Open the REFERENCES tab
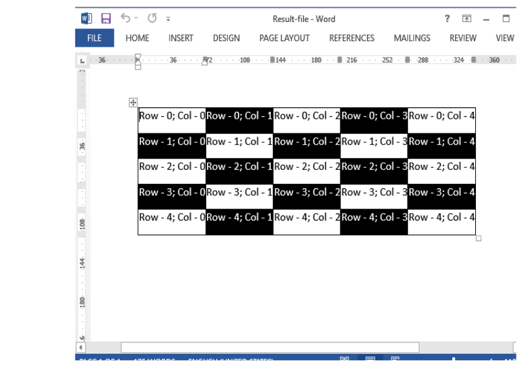This screenshot has height=369, width=529. click(352, 38)
